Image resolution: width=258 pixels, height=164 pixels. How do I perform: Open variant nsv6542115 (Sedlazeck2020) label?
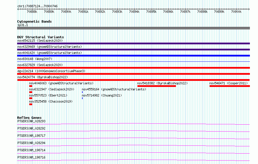tap(40, 41)
